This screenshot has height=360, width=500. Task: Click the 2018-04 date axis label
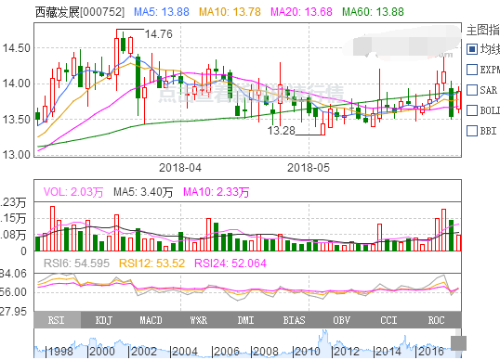180,168
